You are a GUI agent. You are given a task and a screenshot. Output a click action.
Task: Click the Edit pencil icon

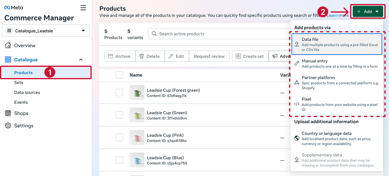(x=171, y=56)
